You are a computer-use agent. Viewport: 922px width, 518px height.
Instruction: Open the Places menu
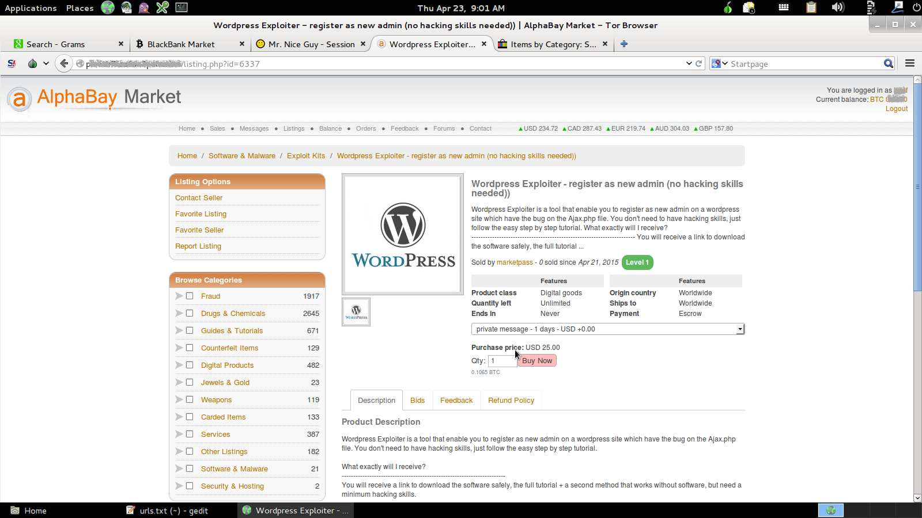(80, 8)
